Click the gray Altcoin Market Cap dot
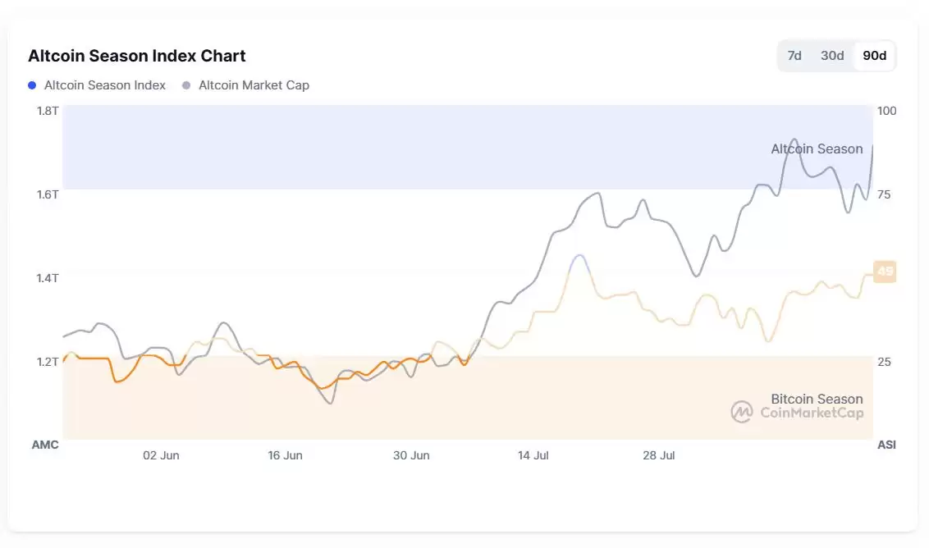This screenshot has width=929, height=548. point(187,85)
